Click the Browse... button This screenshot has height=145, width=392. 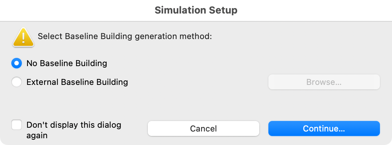[324, 82]
